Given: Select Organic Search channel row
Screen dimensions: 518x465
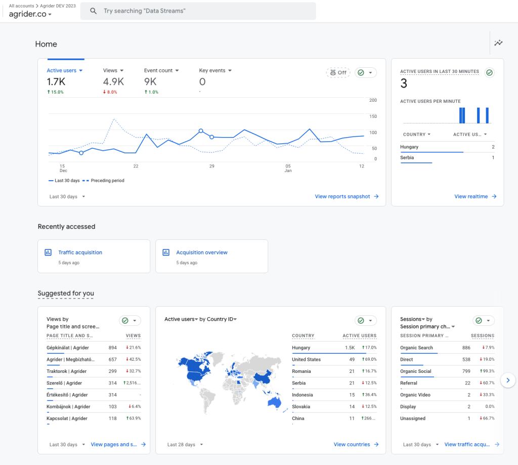Looking at the screenshot, I should click(x=447, y=348).
